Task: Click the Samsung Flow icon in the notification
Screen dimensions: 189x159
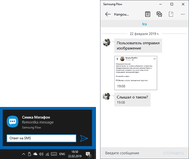Action: [12, 122]
